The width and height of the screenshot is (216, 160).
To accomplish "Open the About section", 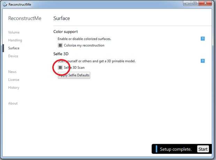I will click(13, 103).
